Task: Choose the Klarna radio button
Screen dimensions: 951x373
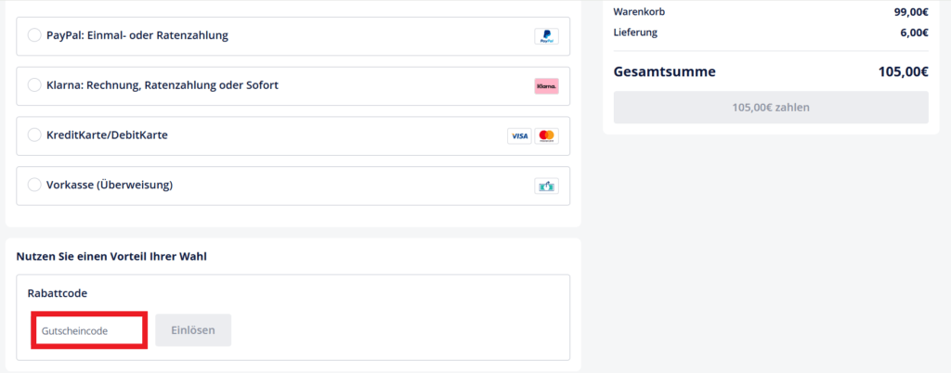Action: (34, 85)
